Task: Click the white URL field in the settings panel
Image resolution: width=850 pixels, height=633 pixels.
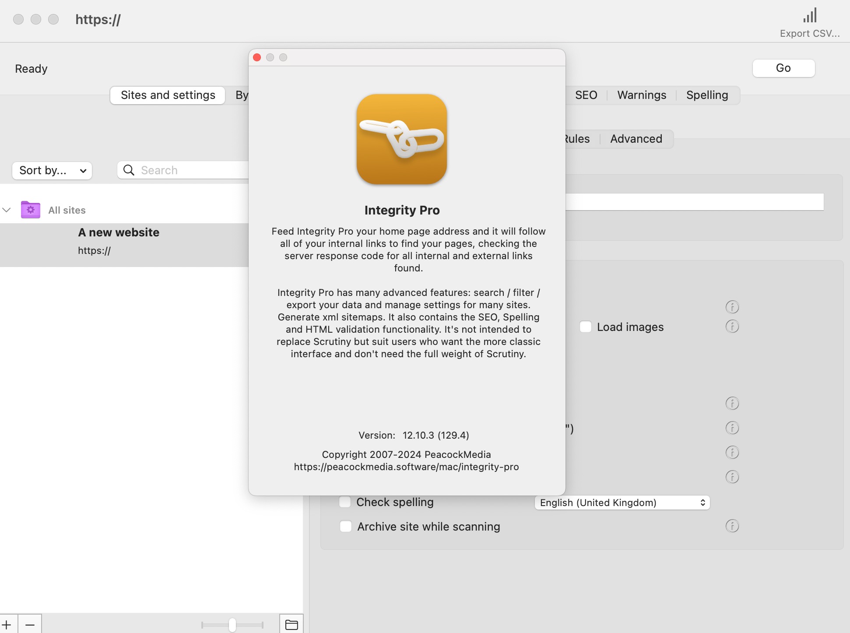Action: (695, 202)
